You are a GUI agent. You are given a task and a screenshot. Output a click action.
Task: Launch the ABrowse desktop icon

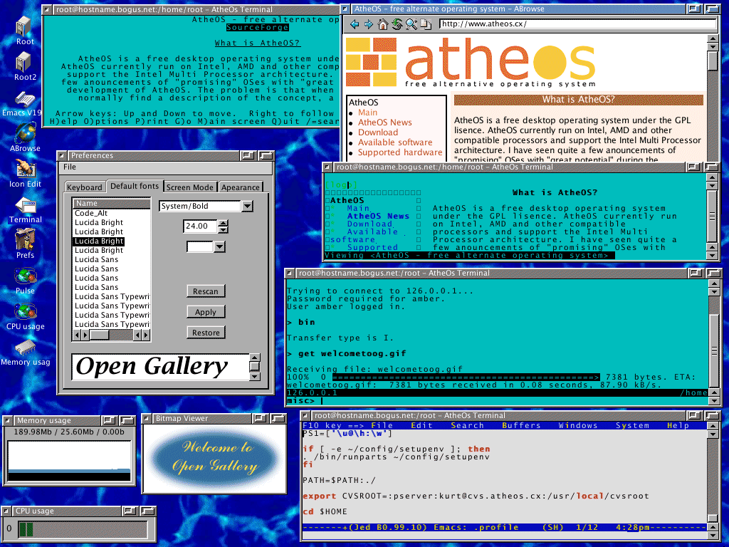click(x=25, y=137)
